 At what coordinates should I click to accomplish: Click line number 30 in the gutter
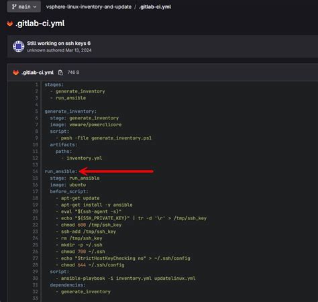36,279
